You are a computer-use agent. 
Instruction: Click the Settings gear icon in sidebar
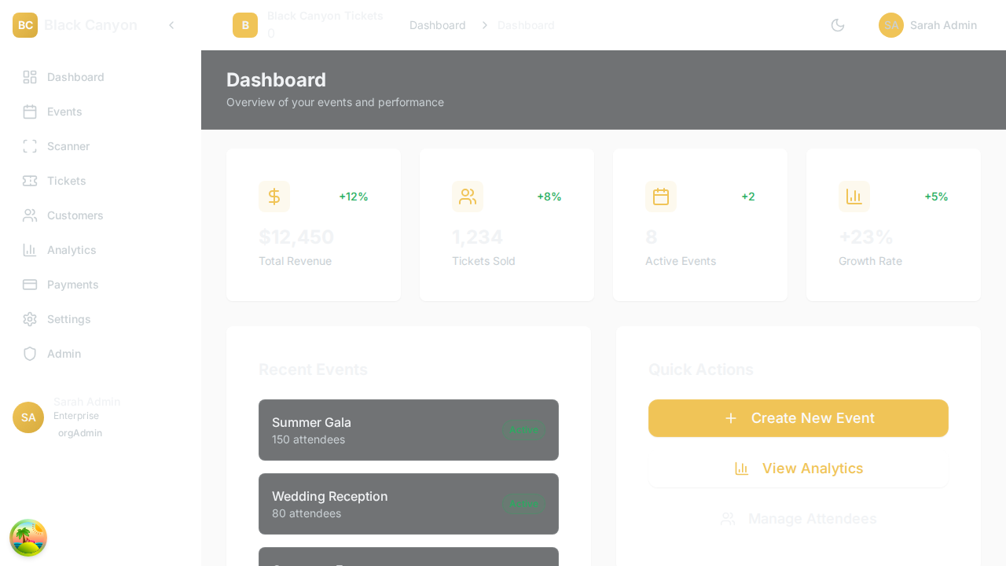pos(30,319)
